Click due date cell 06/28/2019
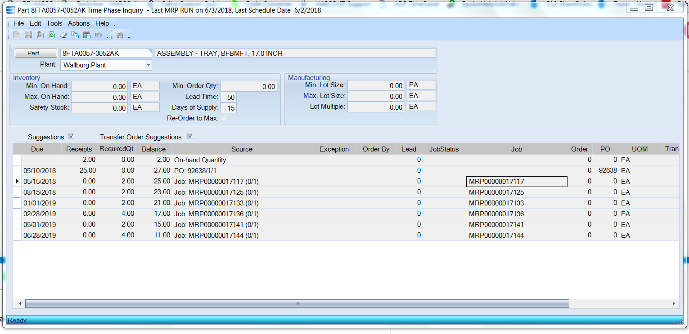Image resolution: width=689 pixels, height=334 pixels. click(41, 236)
